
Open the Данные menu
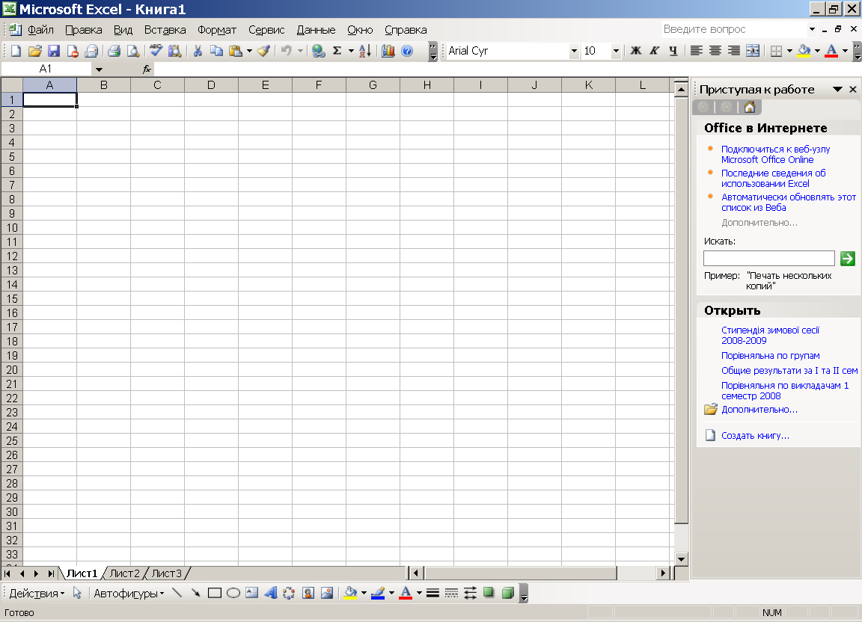coord(316,30)
